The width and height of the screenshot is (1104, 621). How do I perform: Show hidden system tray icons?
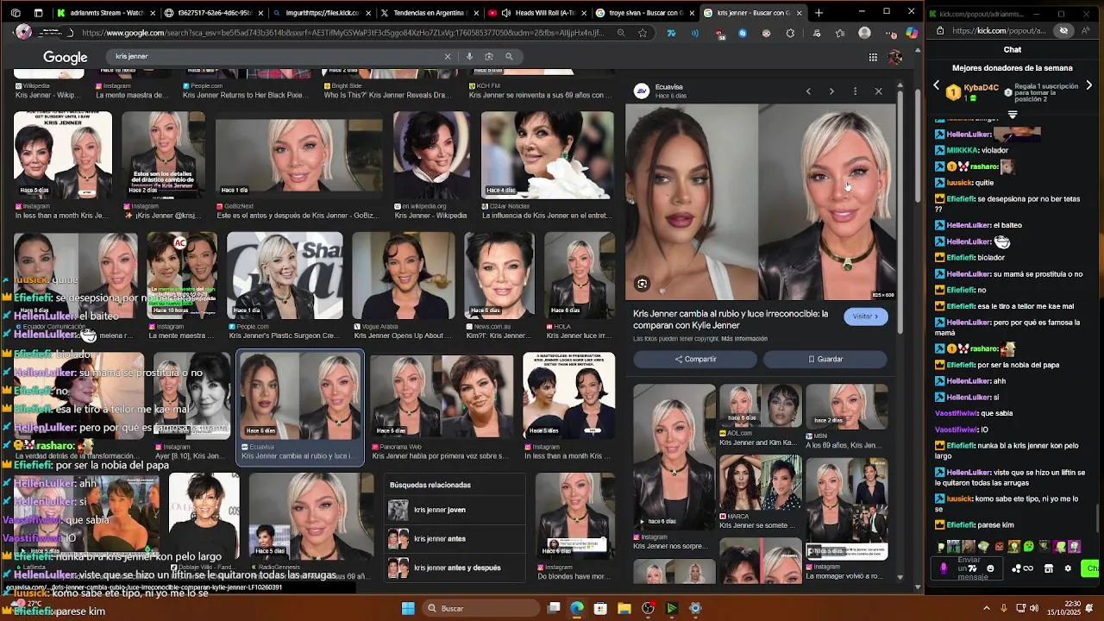(x=987, y=608)
